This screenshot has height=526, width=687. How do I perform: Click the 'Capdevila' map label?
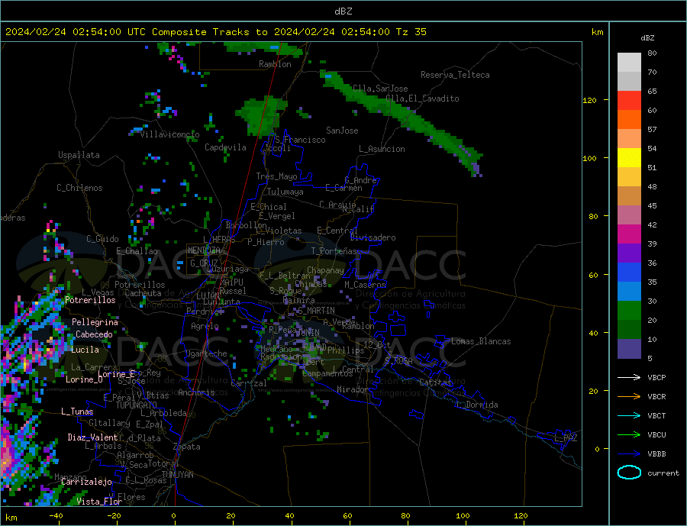(x=225, y=147)
